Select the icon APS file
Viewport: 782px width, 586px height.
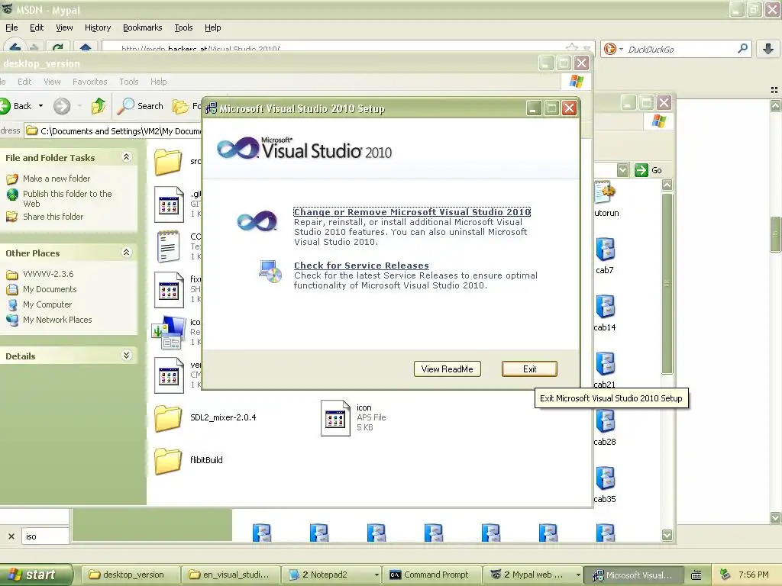[335, 418]
